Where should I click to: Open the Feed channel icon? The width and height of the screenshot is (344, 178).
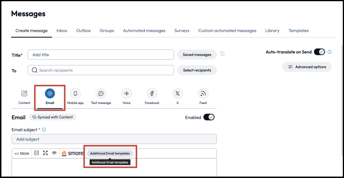[203, 94]
